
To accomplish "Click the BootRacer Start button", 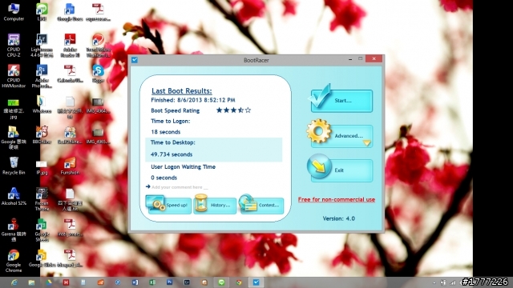I will point(341,101).
